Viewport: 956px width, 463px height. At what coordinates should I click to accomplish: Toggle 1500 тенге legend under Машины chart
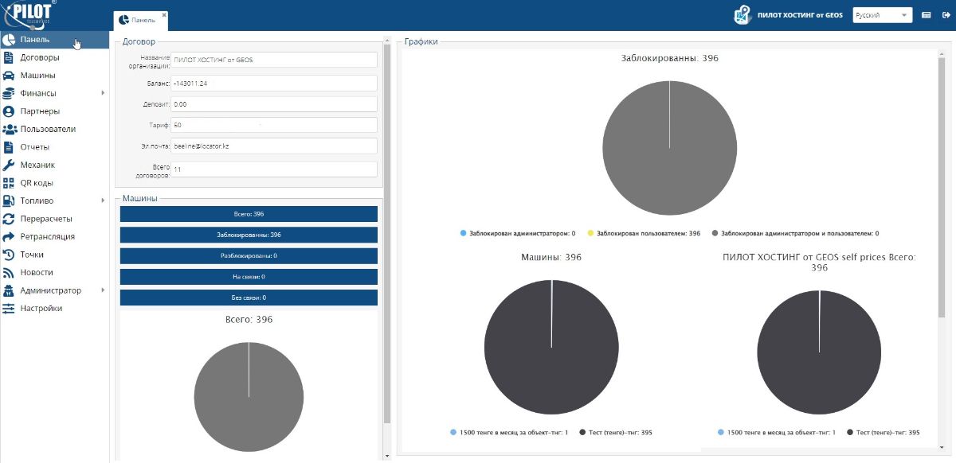pos(510,432)
